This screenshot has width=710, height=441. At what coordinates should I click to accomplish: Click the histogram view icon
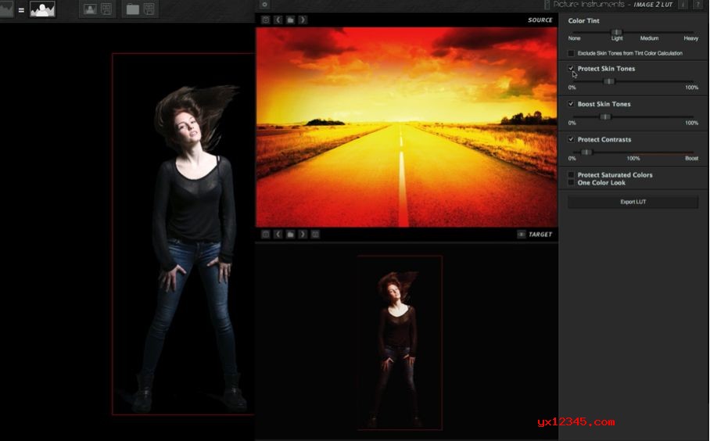[6, 9]
